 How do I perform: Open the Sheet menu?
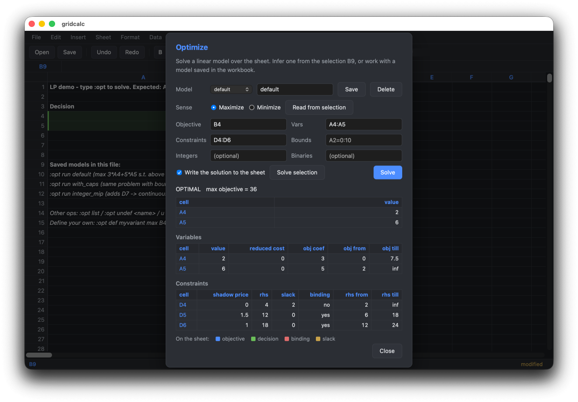tap(104, 37)
